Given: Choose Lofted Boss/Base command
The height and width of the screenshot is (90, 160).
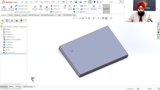Looking at the screenshot, I should pos(21,9).
